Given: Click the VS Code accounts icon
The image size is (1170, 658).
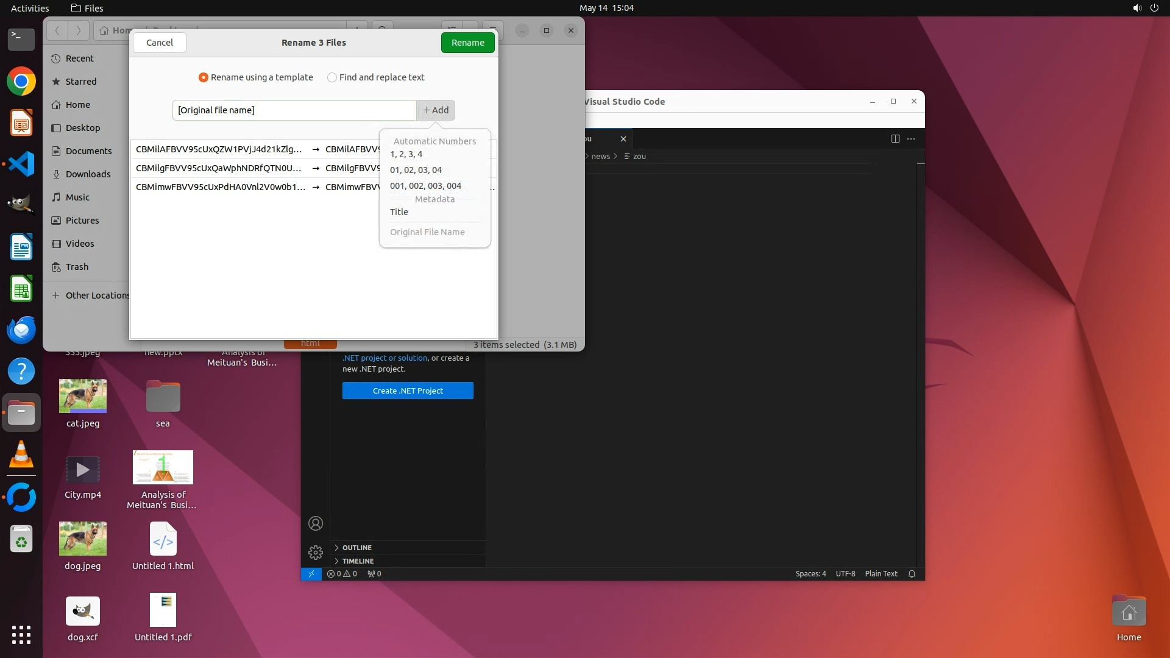Looking at the screenshot, I should pyautogui.click(x=316, y=523).
